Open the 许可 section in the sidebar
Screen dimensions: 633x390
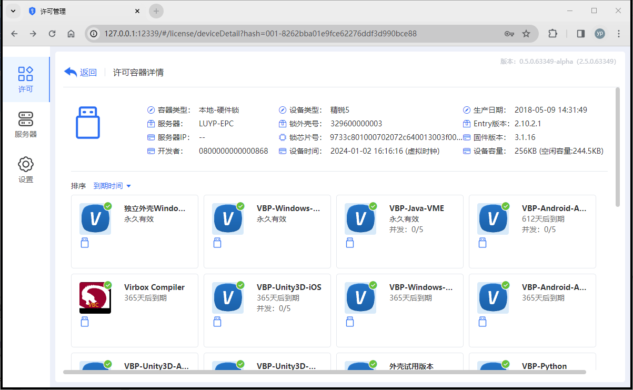25,79
